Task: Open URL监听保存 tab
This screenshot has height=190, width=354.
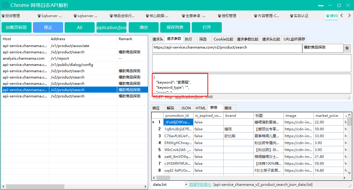Action: [294, 39]
